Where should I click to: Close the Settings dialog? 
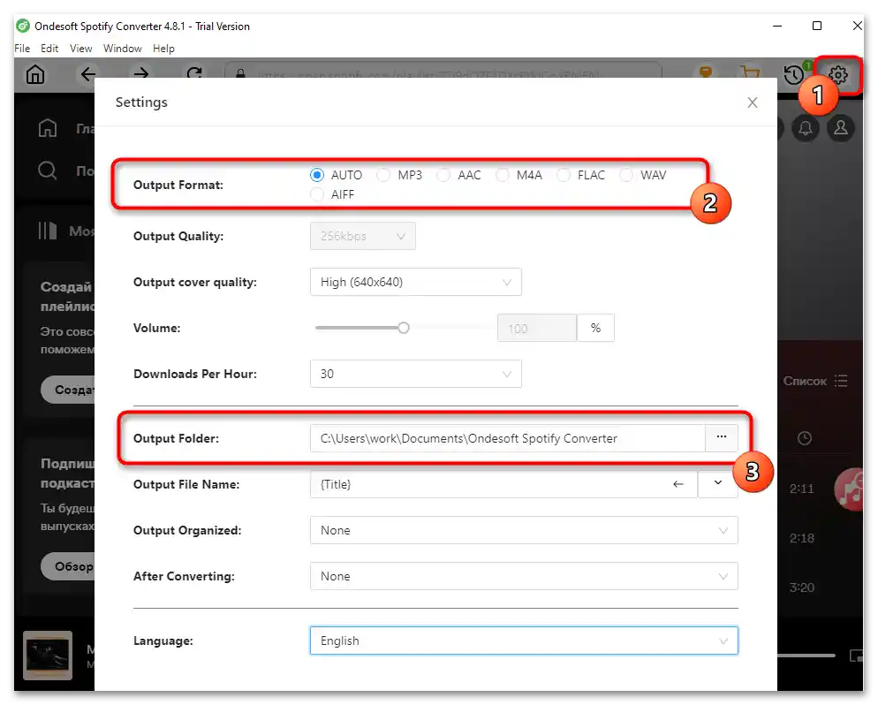(753, 102)
